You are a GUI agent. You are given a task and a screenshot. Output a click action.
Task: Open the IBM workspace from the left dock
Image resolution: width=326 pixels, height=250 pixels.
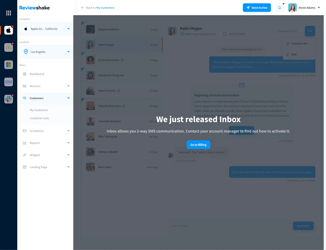pyautogui.click(x=8, y=82)
